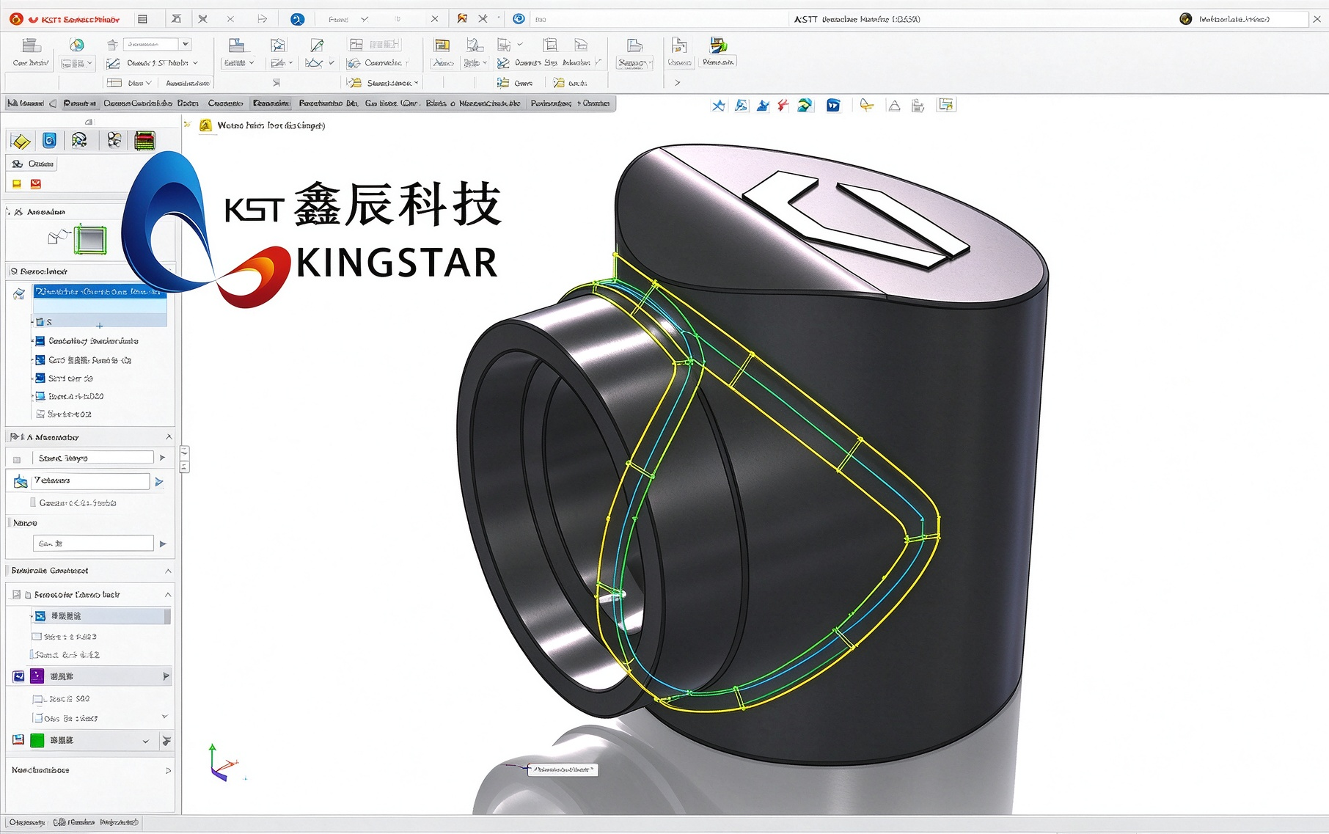Click the orange flag icon in the title bar
Viewport: 1329px width, 834px height.
pyautogui.click(x=462, y=18)
